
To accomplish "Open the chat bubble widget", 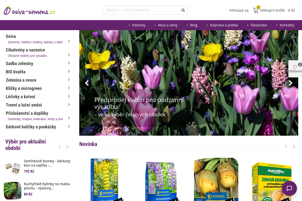I will [x=289, y=188].
